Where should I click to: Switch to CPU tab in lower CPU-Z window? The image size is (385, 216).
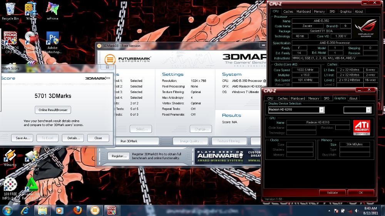pyautogui.click(x=270, y=98)
